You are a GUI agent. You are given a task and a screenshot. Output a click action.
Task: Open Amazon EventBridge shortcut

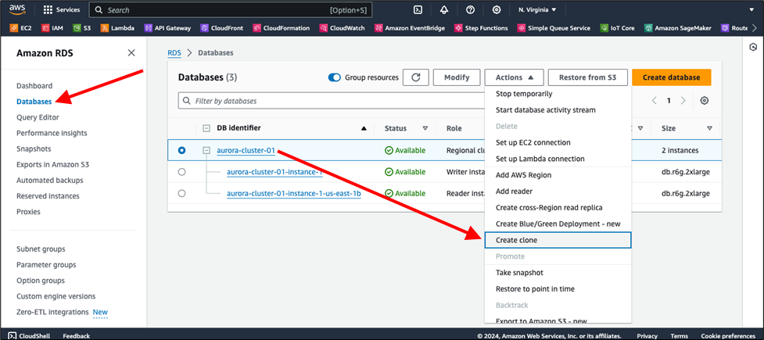[410, 28]
